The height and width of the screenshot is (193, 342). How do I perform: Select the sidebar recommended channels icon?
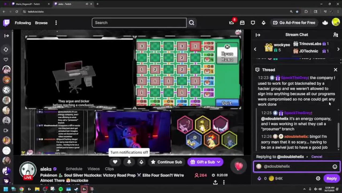(6, 50)
